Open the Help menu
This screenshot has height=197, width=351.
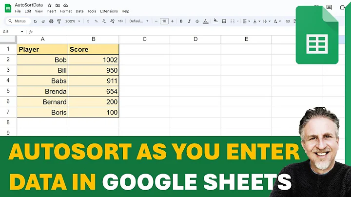click(x=125, y=11)
